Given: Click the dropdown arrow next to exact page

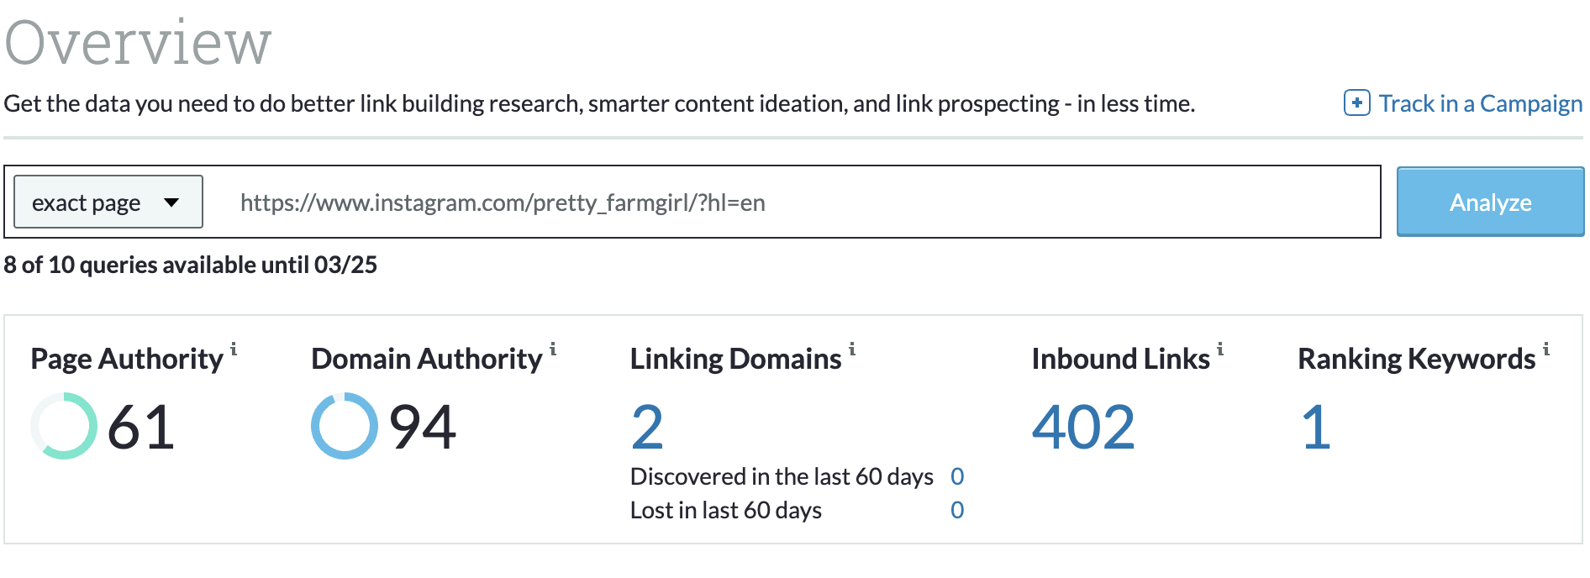Looking at the screenshot, I should click(x=171, y=202).
